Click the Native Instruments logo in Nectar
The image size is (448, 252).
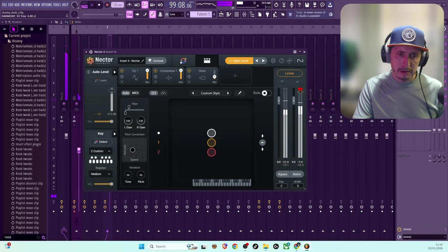coord(300,61)
